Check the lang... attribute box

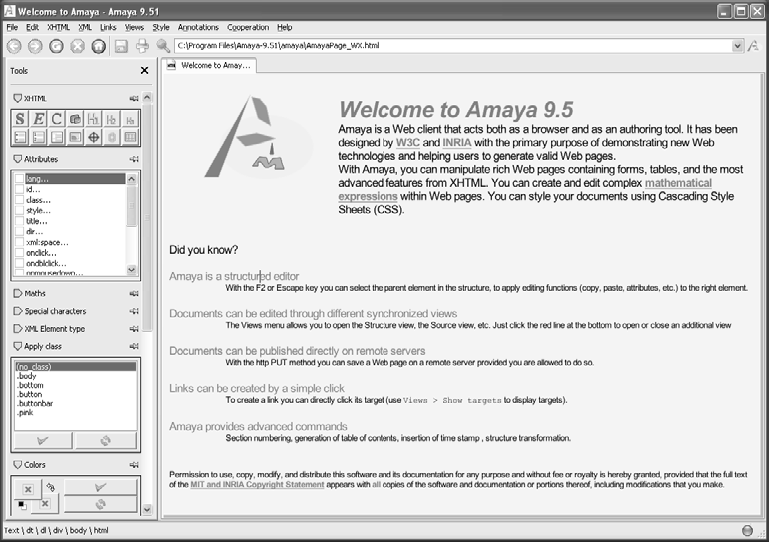19,179
